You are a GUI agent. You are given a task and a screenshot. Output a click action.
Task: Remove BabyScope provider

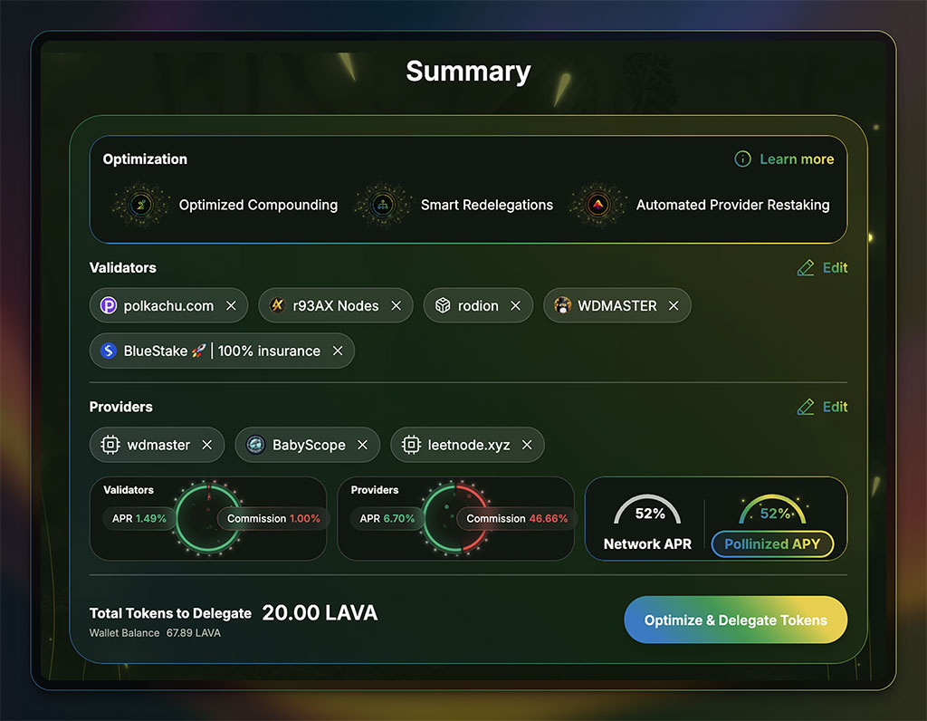[x=362, y=445]
